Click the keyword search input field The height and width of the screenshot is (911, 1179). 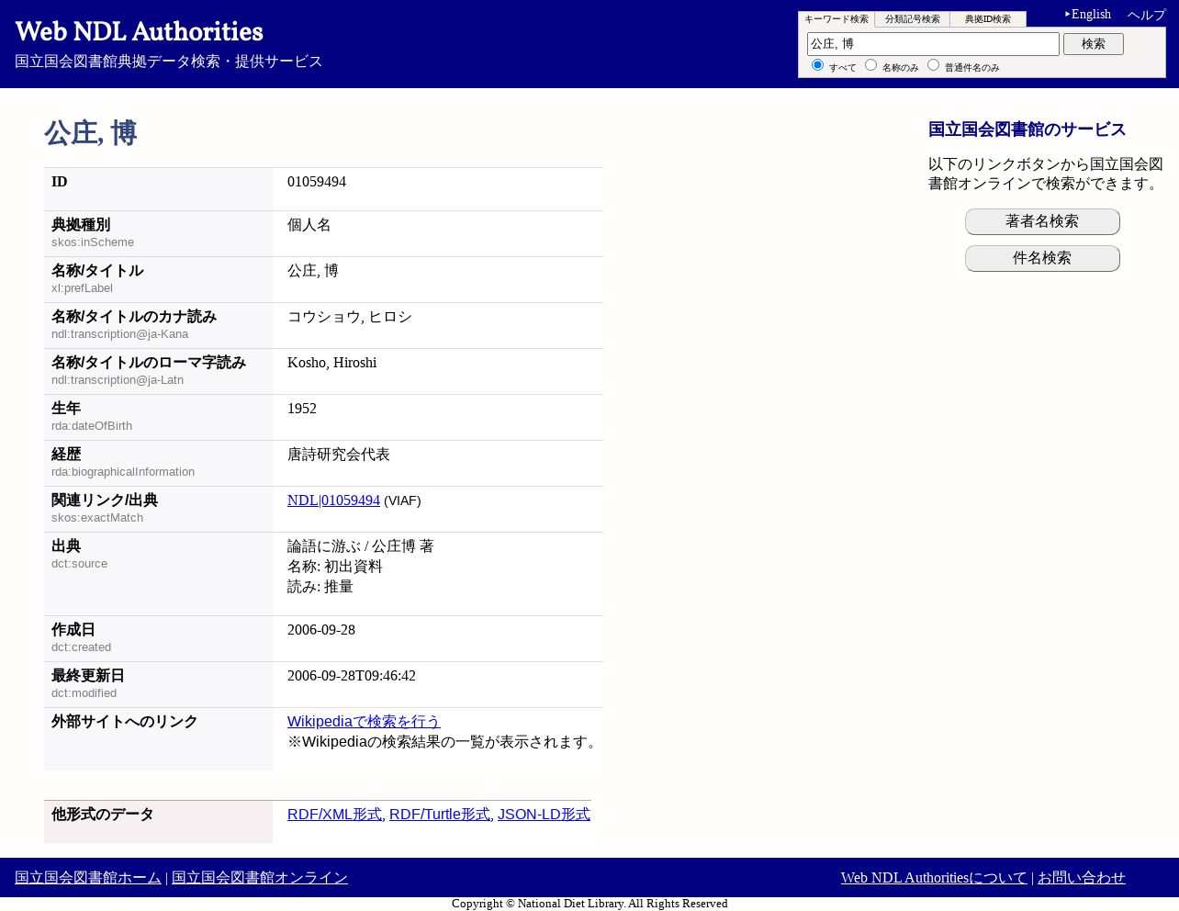point(933,44)
